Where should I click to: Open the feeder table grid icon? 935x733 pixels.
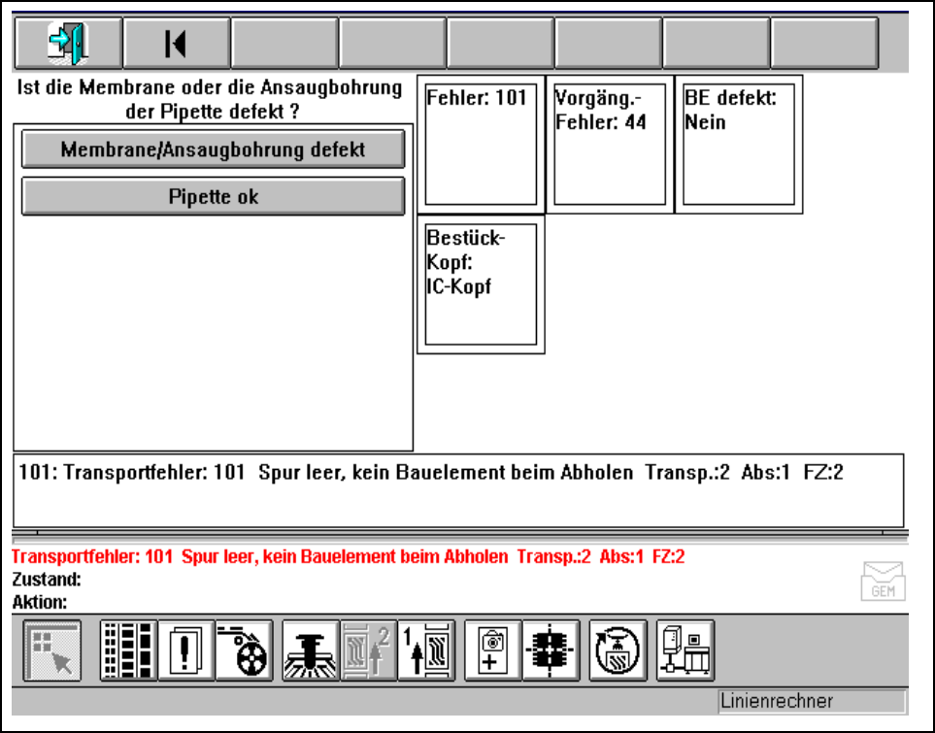128,650
